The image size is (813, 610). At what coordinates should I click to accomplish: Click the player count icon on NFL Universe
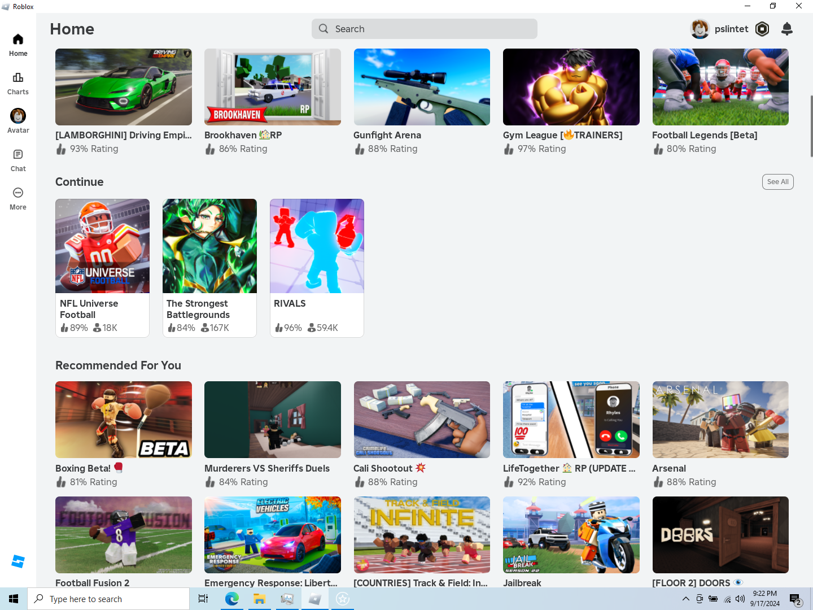pos(97,328)
